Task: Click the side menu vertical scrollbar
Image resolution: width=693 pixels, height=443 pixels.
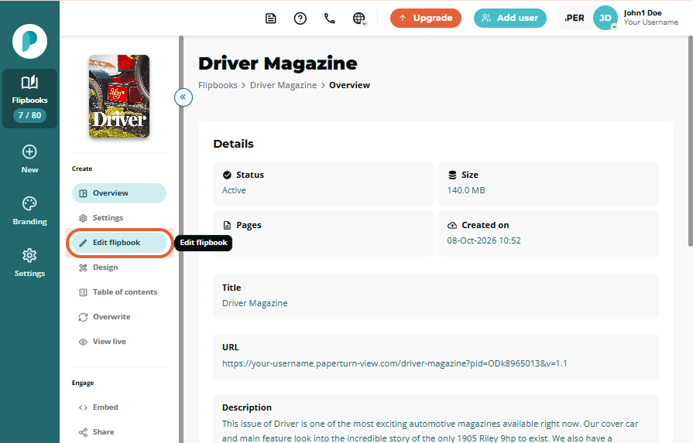Action: pos(180,239)
